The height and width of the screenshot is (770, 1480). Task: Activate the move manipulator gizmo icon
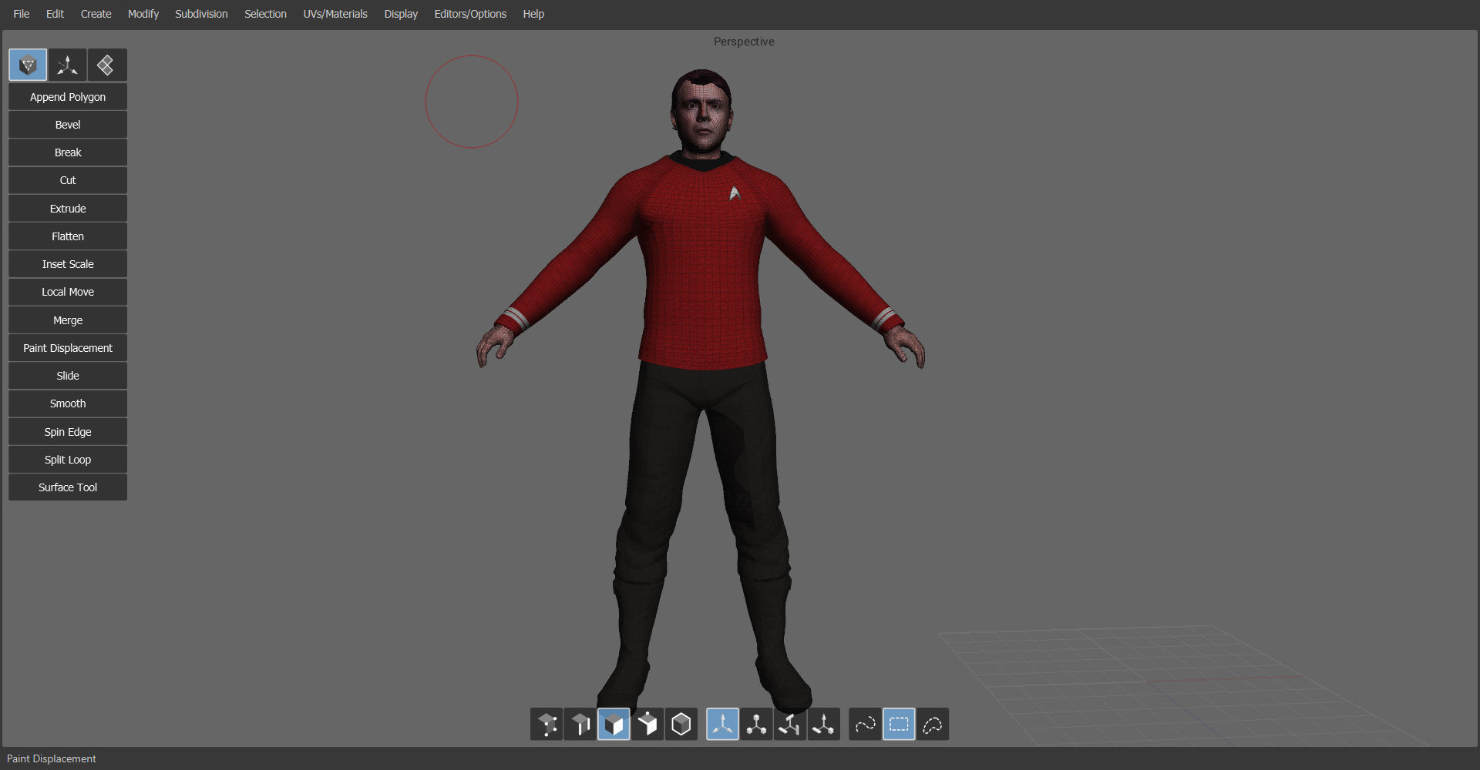(722, 724)
